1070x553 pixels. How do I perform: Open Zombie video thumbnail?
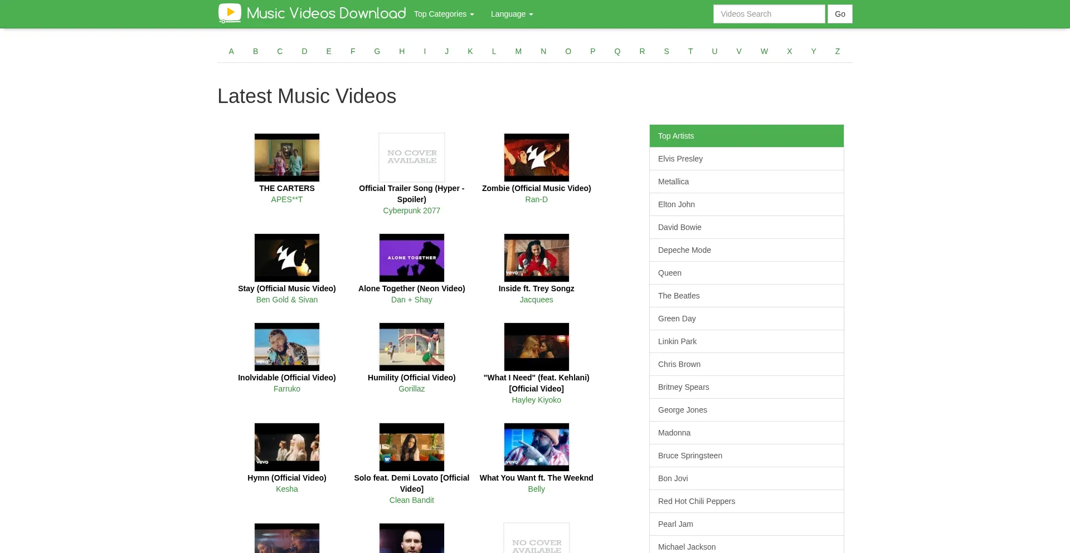click(x=537, y=158)
